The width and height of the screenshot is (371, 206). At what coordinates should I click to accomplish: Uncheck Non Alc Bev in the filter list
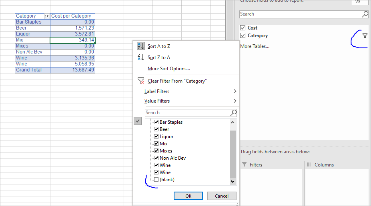156,158
